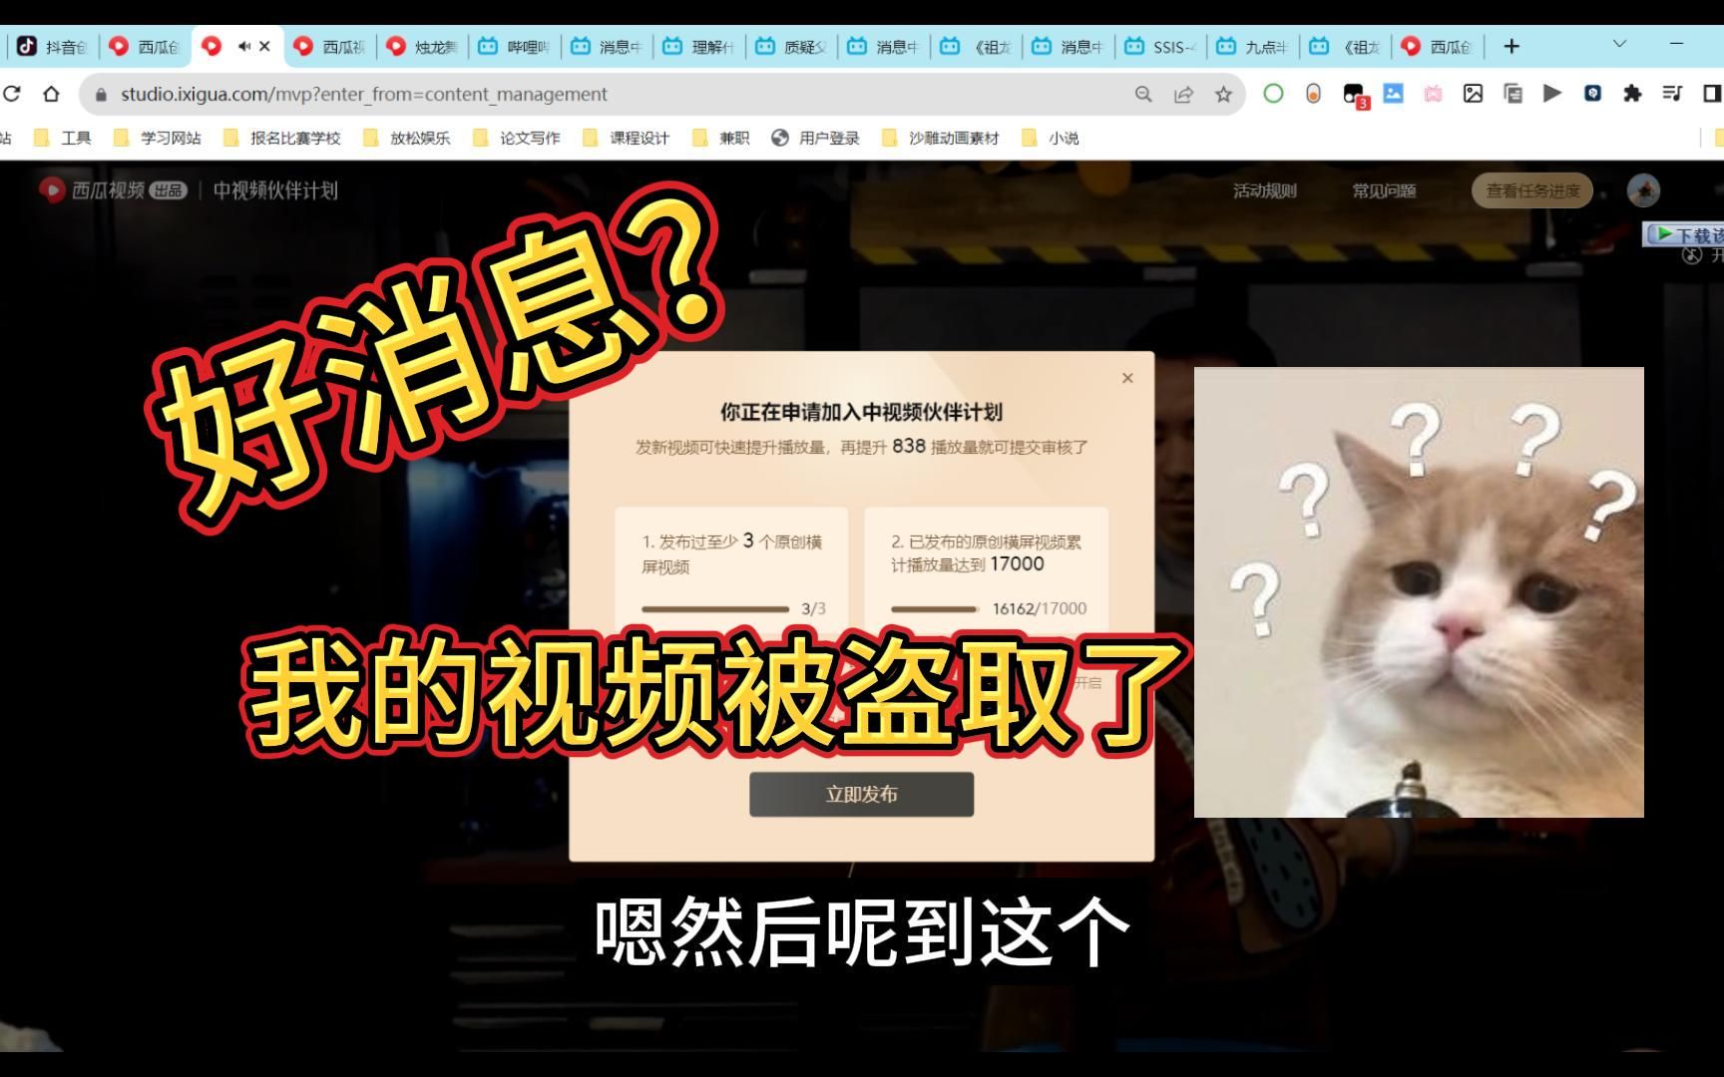The image size is (1724, 1077).
Task: Click the dialog title 你正在申请加入中视频伙伴计划
Action: point(861,411)
